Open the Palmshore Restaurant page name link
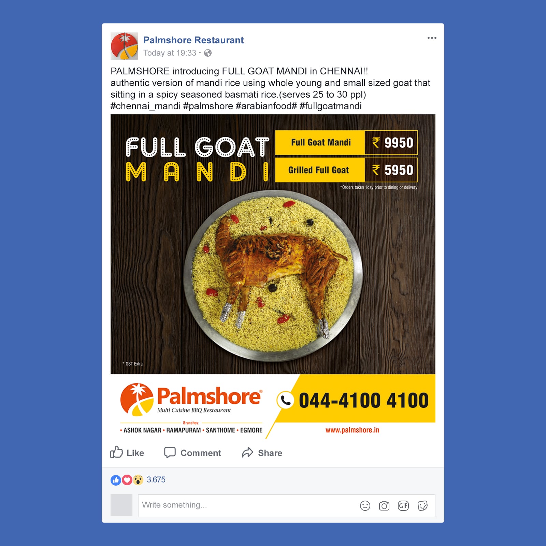The height and width of the screenshot is (546, 546). tap(193, 40)
